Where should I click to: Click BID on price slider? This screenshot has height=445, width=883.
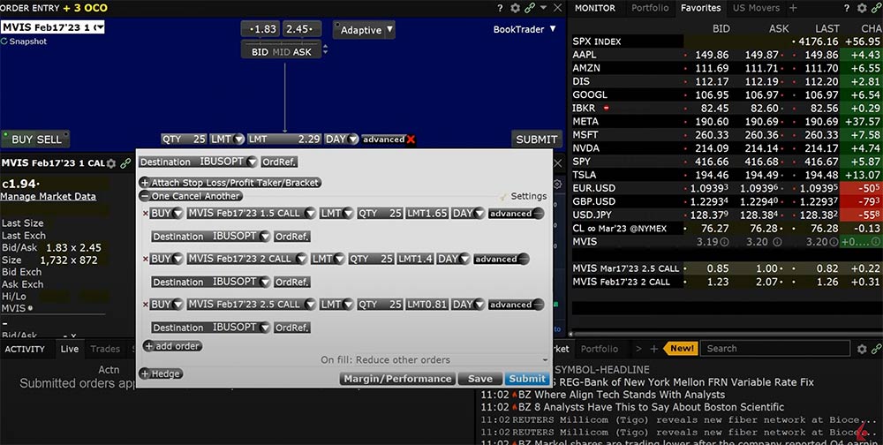(260, 52)
